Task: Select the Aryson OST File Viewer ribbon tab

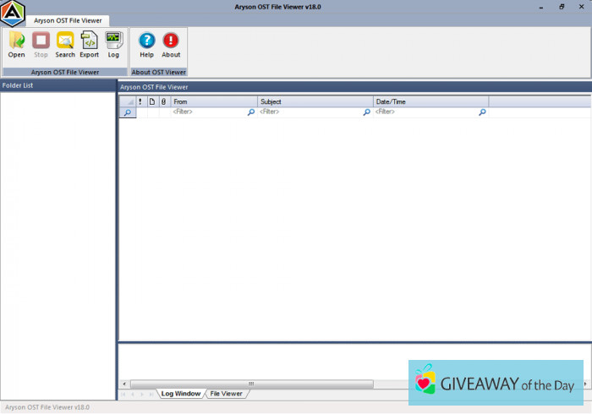Action: pos(68,20)
